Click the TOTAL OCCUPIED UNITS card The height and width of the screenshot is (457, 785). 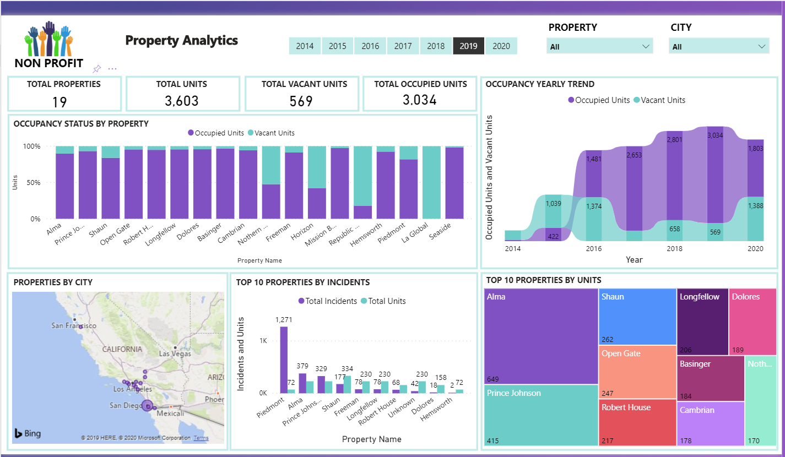pyautogui.click(x=420, y=94)
